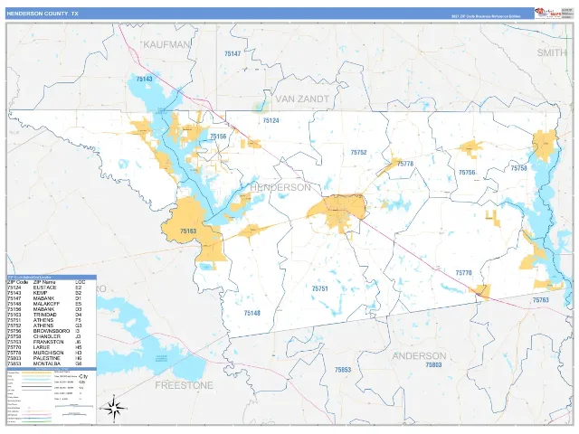Screen dimensions: 579x434
Task: Click the MURCHISON row in ZIP index
Action: 52,353
